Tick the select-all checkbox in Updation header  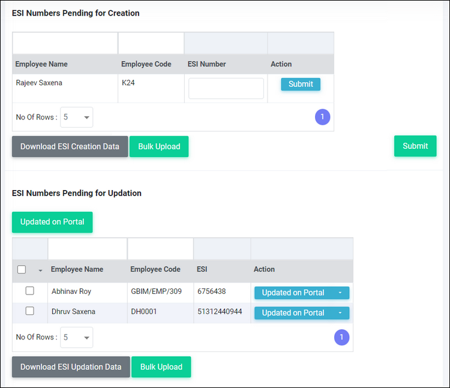(22, 270)
